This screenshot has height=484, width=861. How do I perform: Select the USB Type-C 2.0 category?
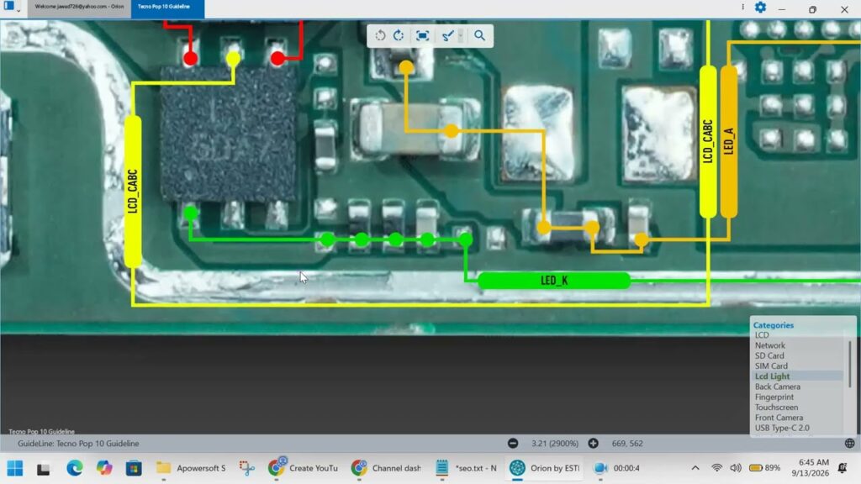(x=782, y=428)
